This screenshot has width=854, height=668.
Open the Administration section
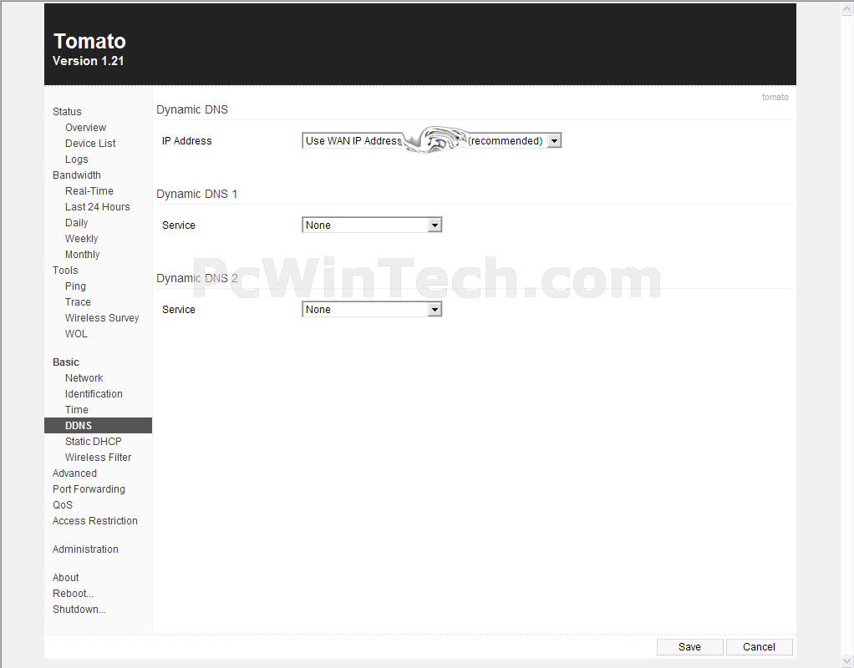85,549
